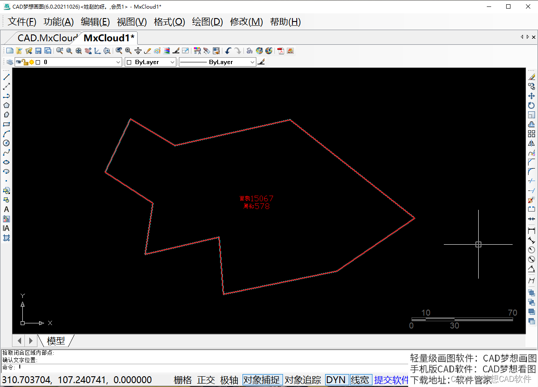The height and width of the screenshot is (387, 538).
Task: Open the 格式(O) menu
Action: point(169,22)
